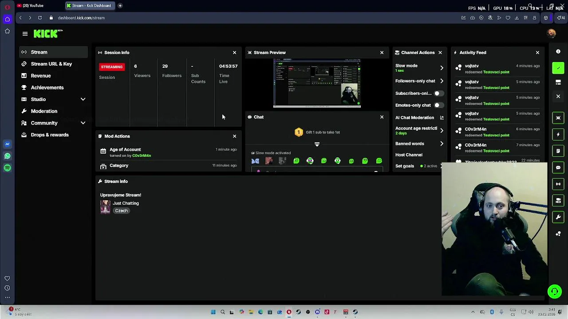Image resolution: width=568 pixels, height=319 pixels.
Task: Close the Channel Actions panel
Action: click(440, 53)
